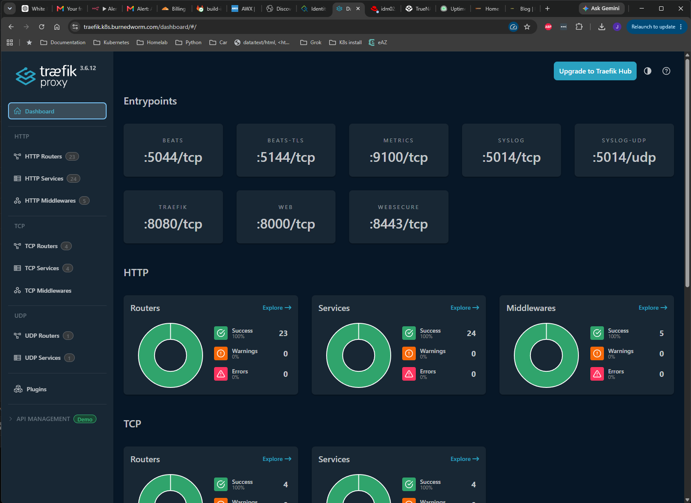This screenshot has height=503, width=691.
Task: Open the Grok bookmarks folder
Action: [311, 42]
